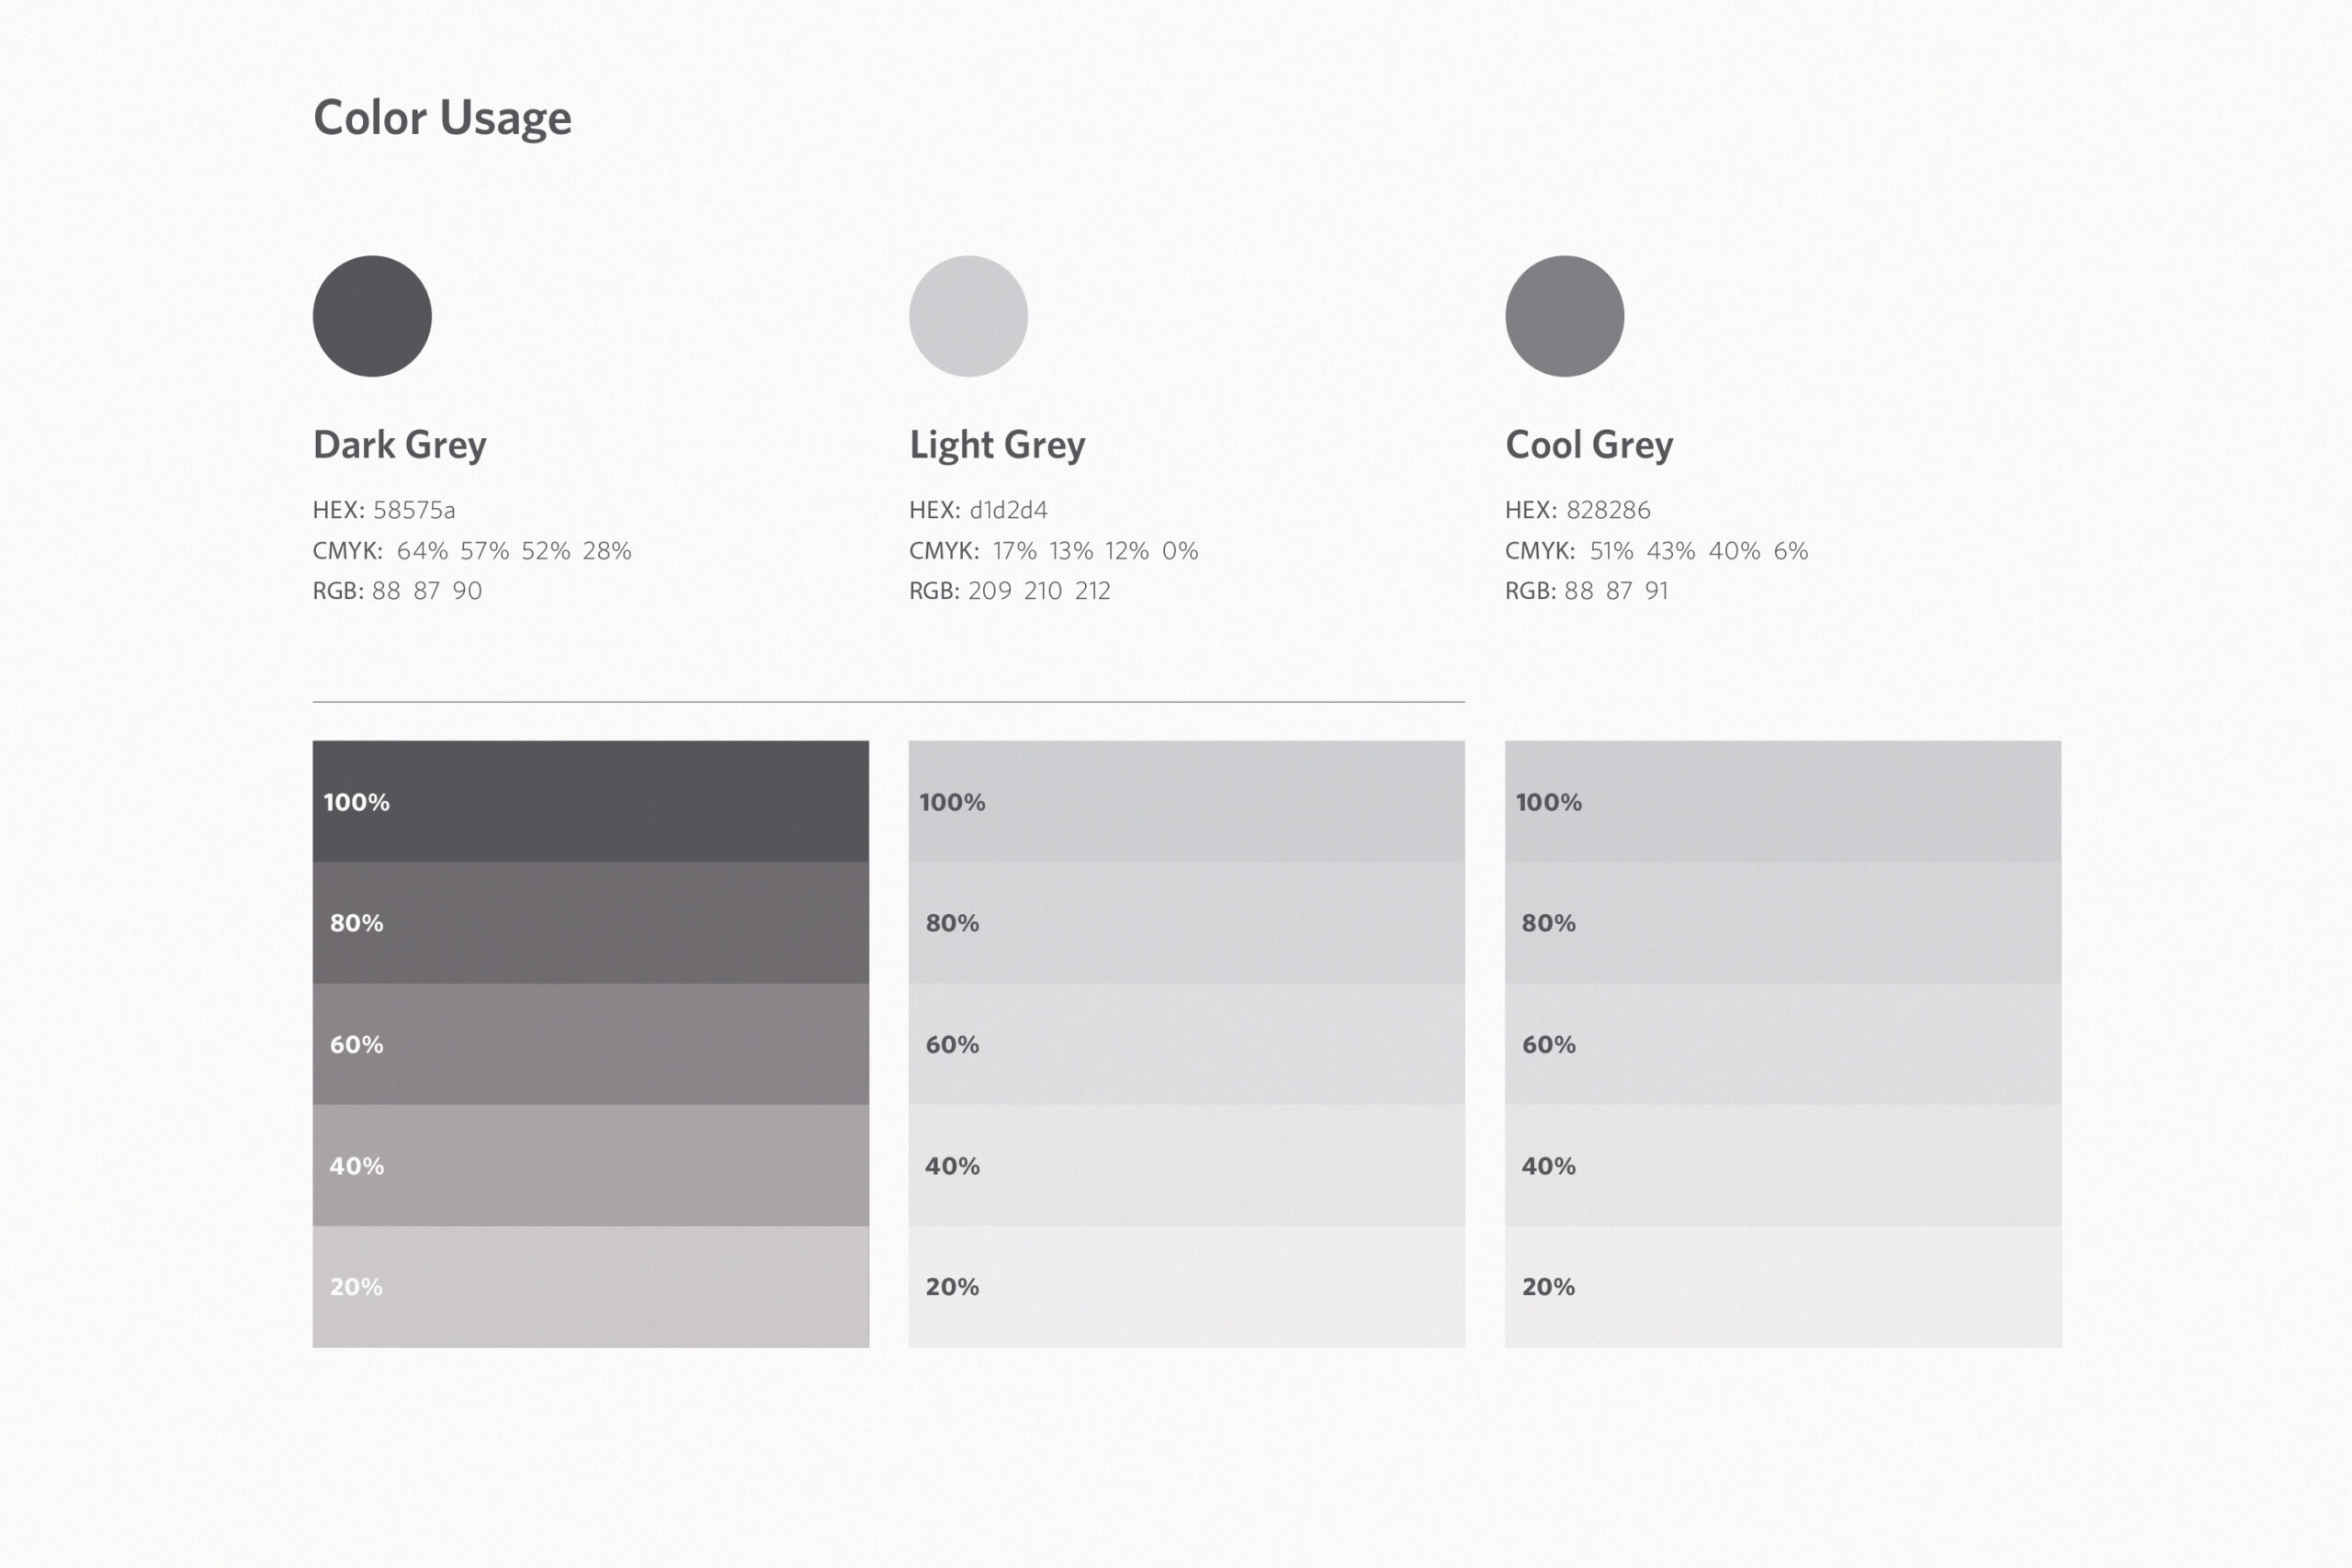Select the Dark Grey 20% tint band
This screenshot has height=1568, width=2352.
(590, 1286)
